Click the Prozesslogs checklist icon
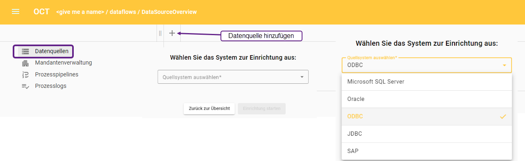Viewport: 525px width, 161px height. (x=25, y=86)
